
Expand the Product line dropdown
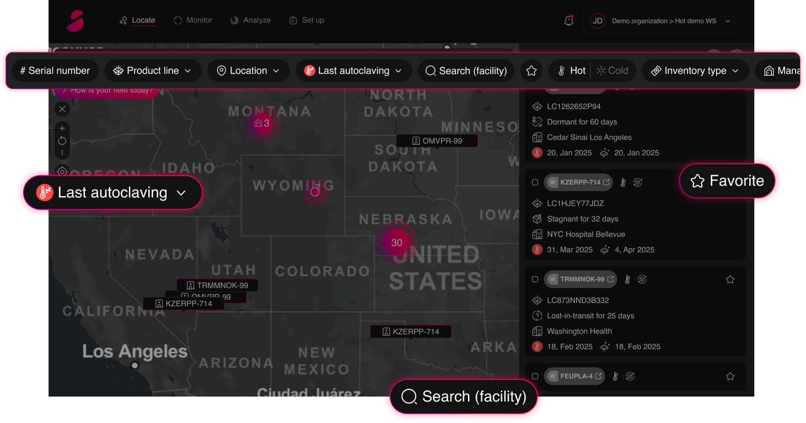tap(152, 70)
